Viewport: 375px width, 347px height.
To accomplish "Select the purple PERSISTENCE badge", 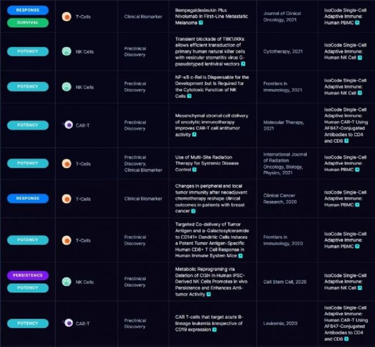I will 28,276.
